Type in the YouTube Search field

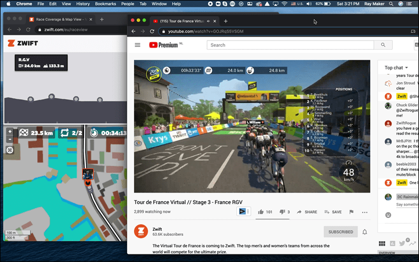(290, 45)
